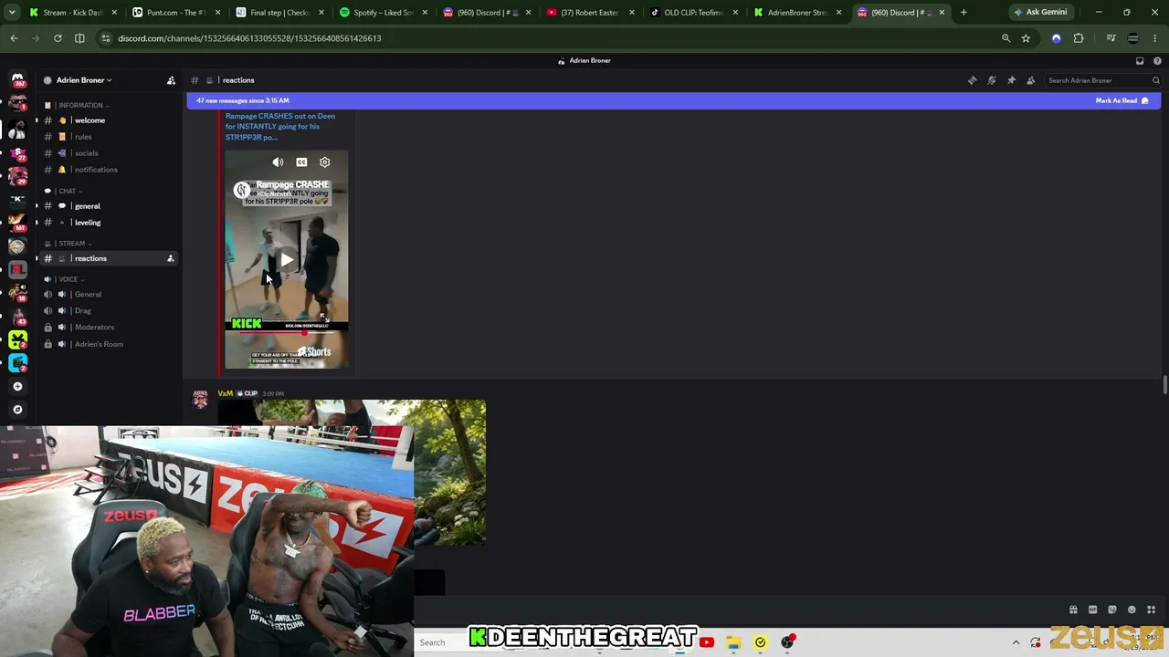
Task: Open Discord direct messages home icon
Action: click(x=17, y=80)
